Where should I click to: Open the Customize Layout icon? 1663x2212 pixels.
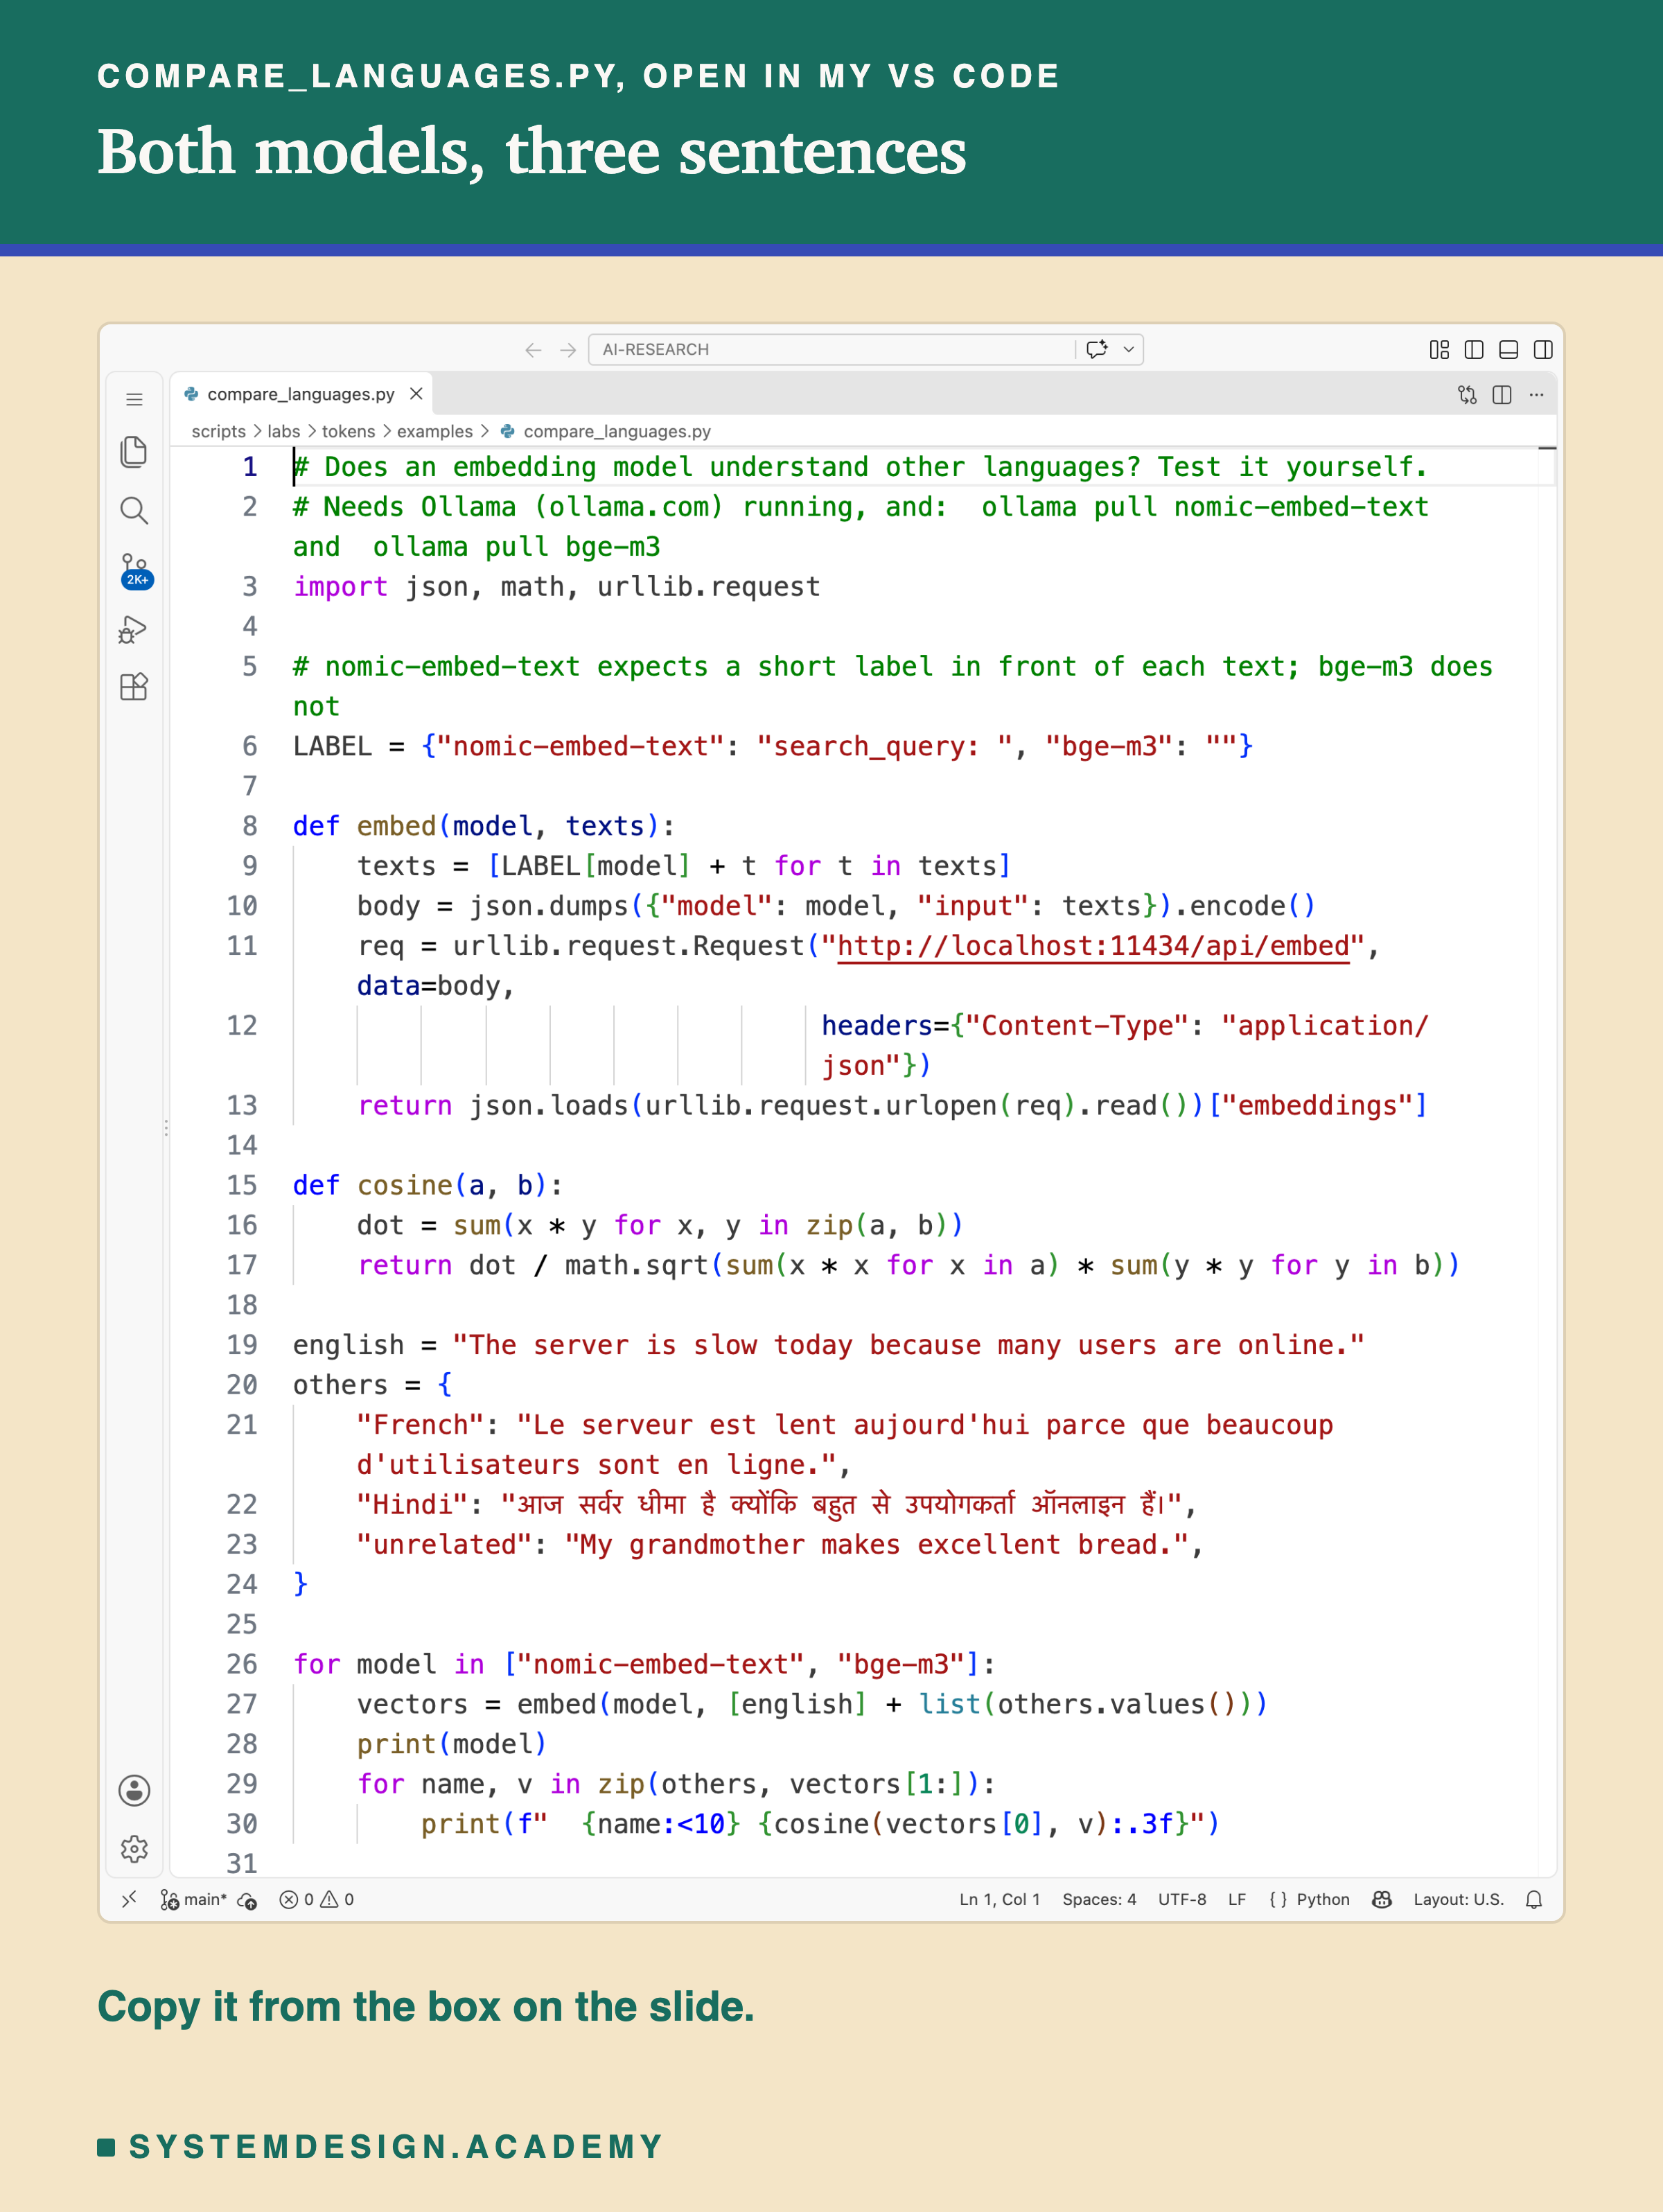coord(1439,350)
